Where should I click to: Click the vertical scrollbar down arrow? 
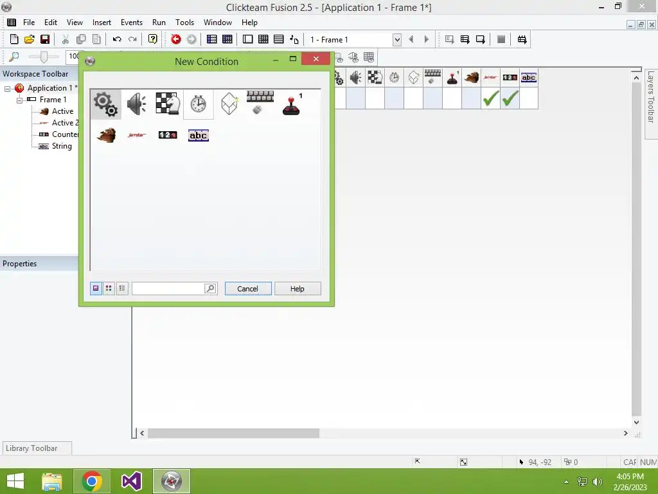[636, 422]
